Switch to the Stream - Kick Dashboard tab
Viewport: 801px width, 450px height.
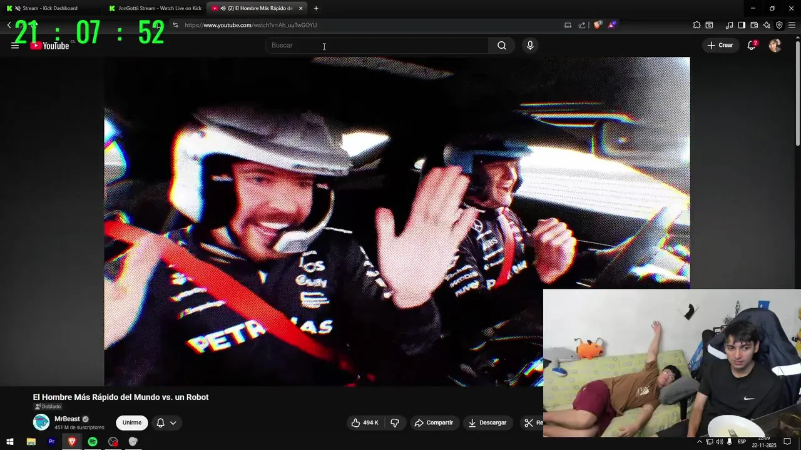[50, 8]
